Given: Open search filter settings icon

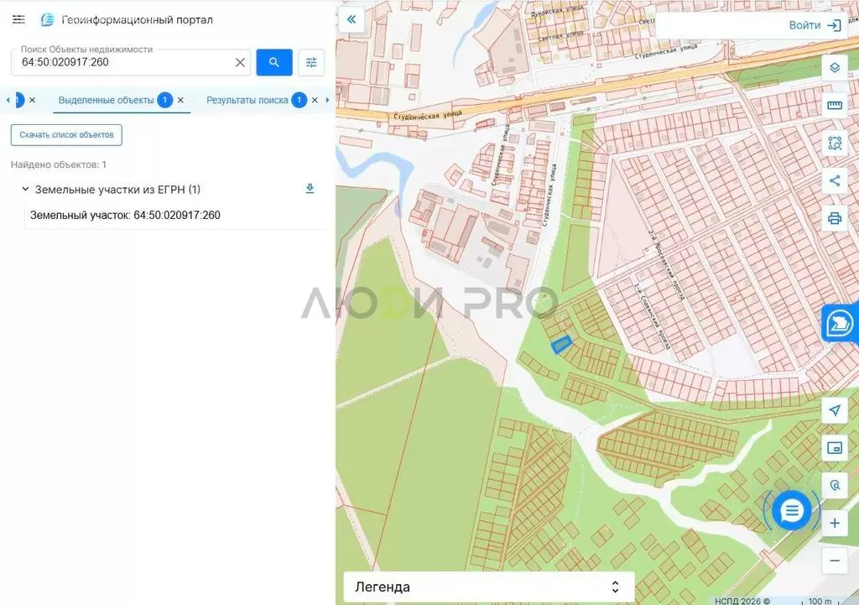Looking at the screenshot, I should click(x=311, y=62).
